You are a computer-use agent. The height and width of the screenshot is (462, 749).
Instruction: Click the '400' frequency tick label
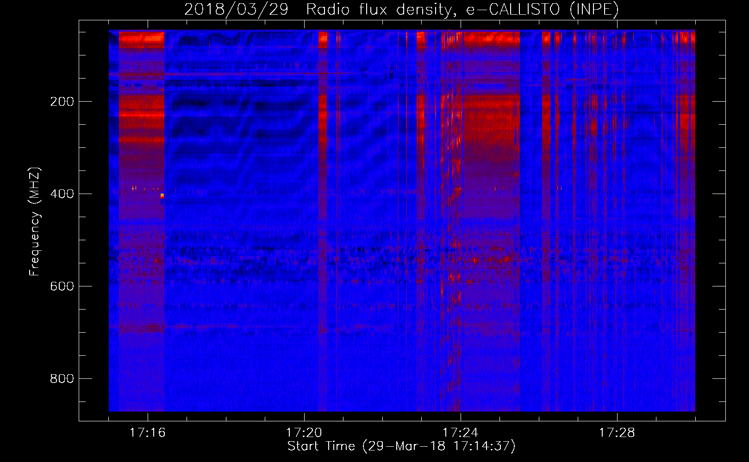click(62, 194)
